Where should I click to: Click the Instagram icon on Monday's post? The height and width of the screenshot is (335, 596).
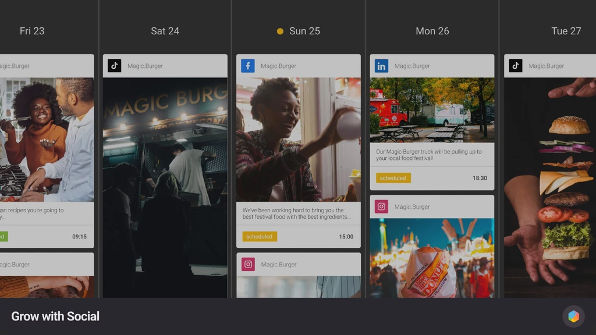coord(381,206)
